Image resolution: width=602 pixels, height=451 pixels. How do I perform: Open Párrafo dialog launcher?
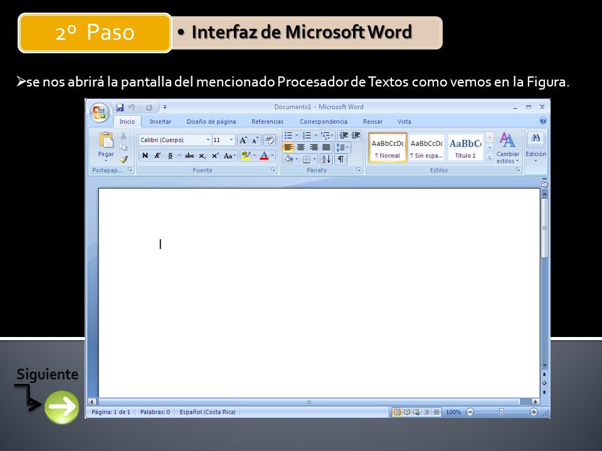[358, 170]
